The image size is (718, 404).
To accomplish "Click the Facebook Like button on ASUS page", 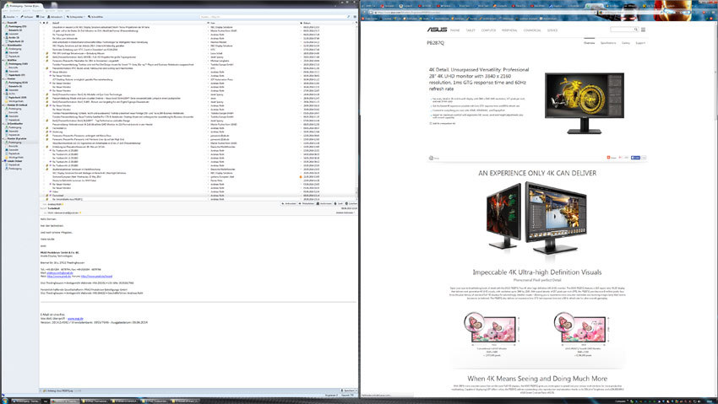I will [635, 158].
